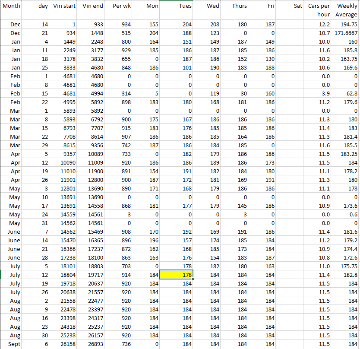
Task: Select the Sept month cell
Action: coord(12,344)
